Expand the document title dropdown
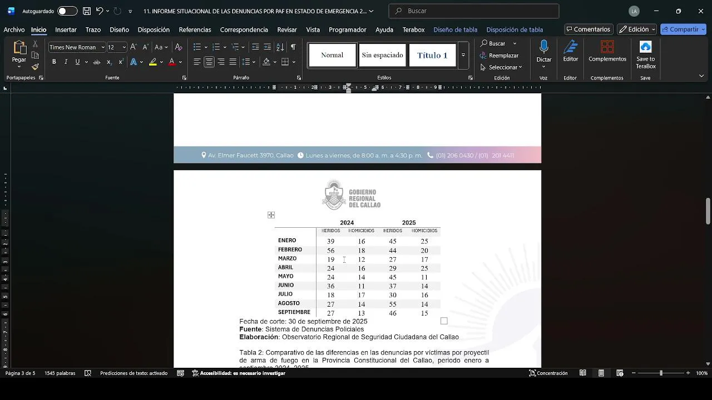The image size is (712, 400). [x=371, y=11]
